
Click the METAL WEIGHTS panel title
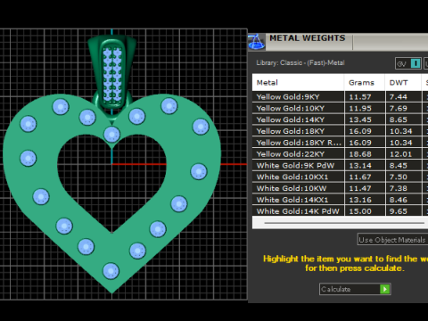pos(308,38)
